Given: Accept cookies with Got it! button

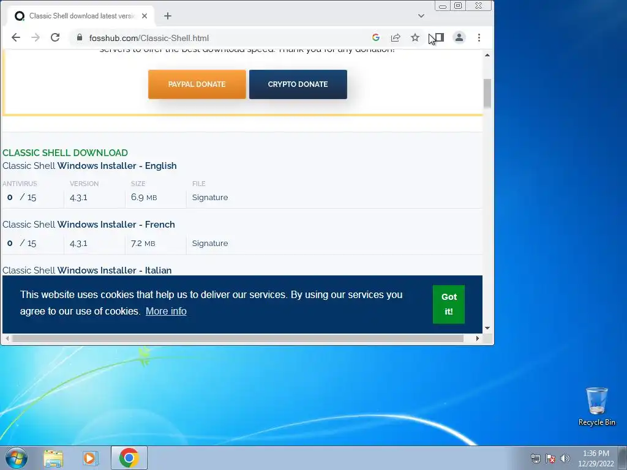Looking at the screenshot, I should coord(449,304).
